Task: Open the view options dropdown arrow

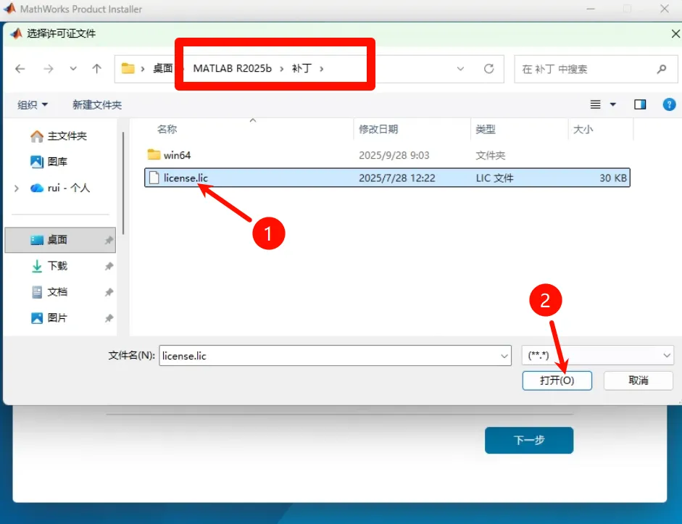Action: [x=613, y=104]
